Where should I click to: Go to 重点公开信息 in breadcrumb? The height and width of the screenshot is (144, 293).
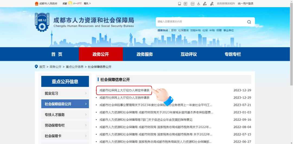coord(75,67)
